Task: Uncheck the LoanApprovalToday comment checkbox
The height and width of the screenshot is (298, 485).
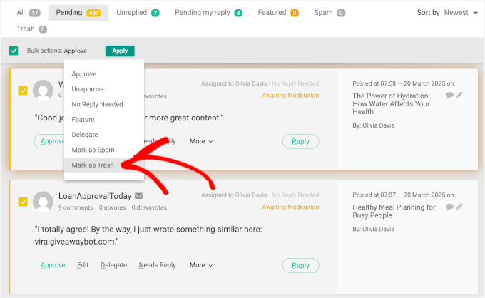Action: coord(23,202)
